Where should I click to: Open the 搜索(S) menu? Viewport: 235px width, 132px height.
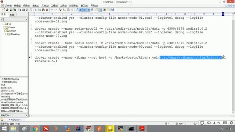point(36,5)
